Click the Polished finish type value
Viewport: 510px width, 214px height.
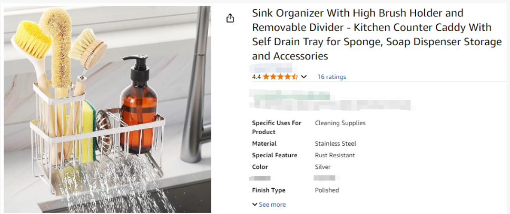pyautogui.click(x=327, y=190)
